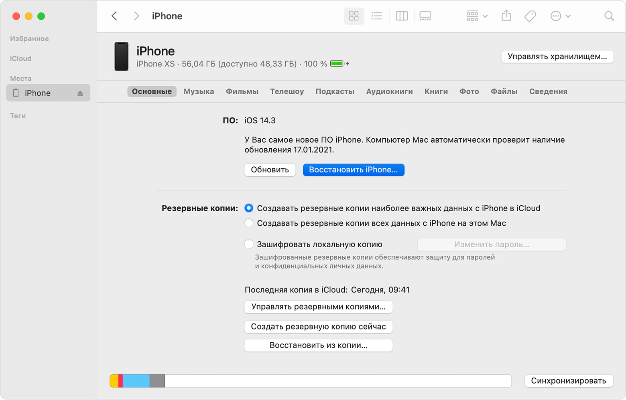Click yellow segment of storage bar
Screen dimensions: 626x400
(x=114, y=381)
